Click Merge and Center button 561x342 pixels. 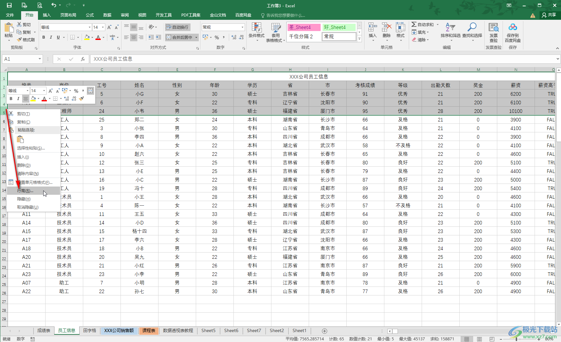point(180,37)
